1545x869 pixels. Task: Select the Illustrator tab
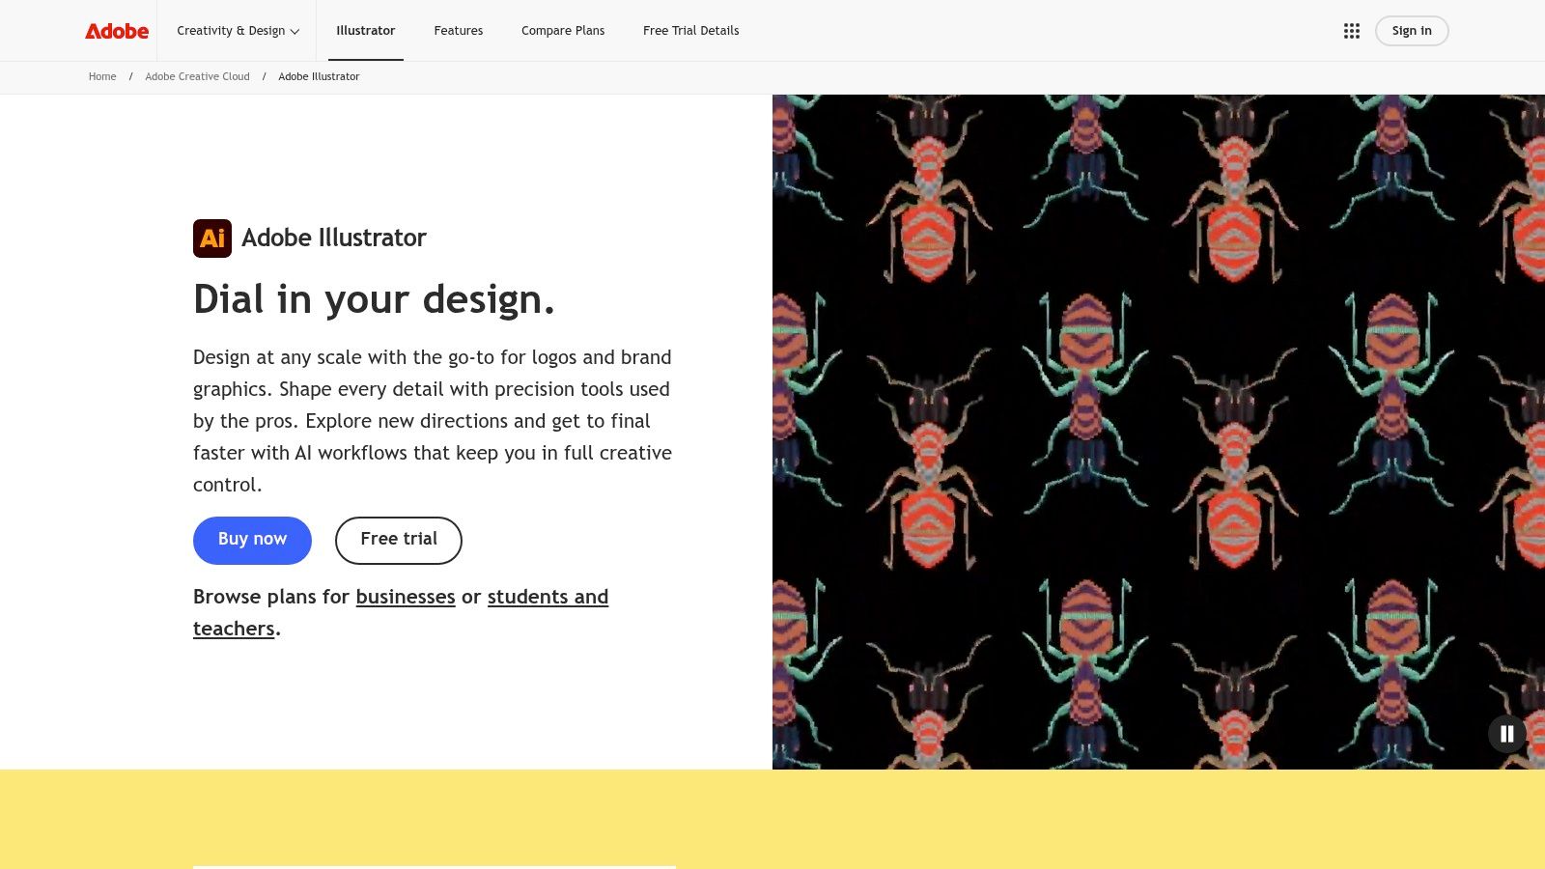point(365,31)
